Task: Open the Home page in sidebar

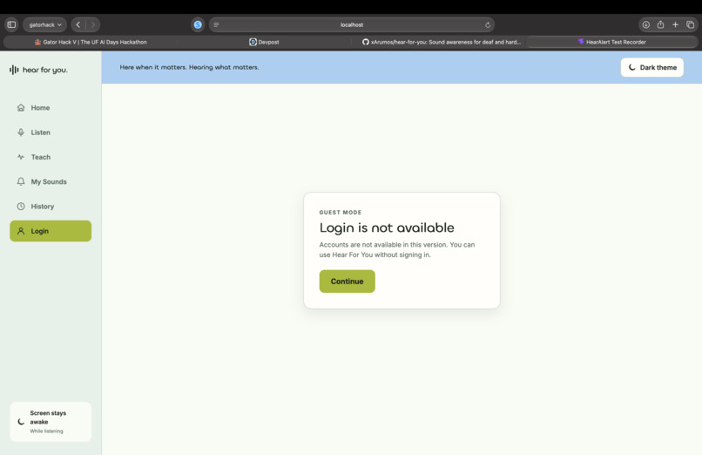Action: coord(51,108)
